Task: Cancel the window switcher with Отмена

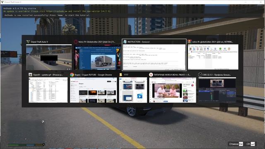Action: pos(236,144)
